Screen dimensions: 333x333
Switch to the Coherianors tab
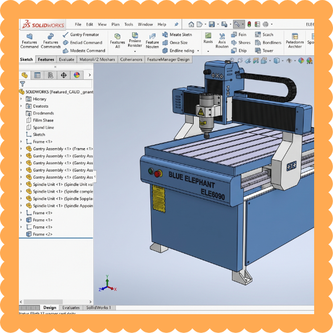131,59
